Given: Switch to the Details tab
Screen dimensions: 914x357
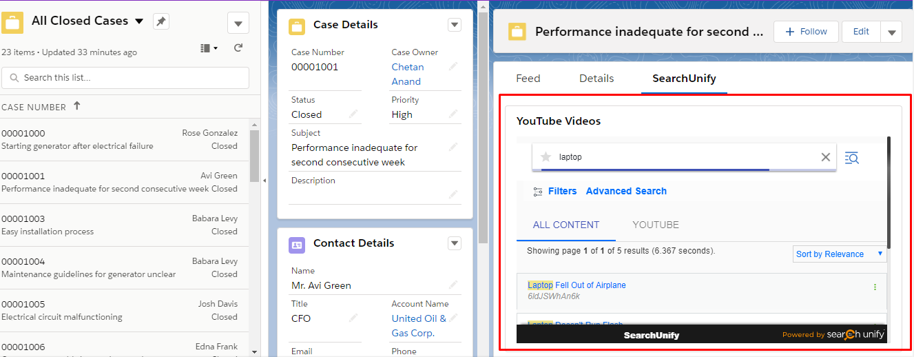Looking at the screenshot, I should click(x=596, y=79).
